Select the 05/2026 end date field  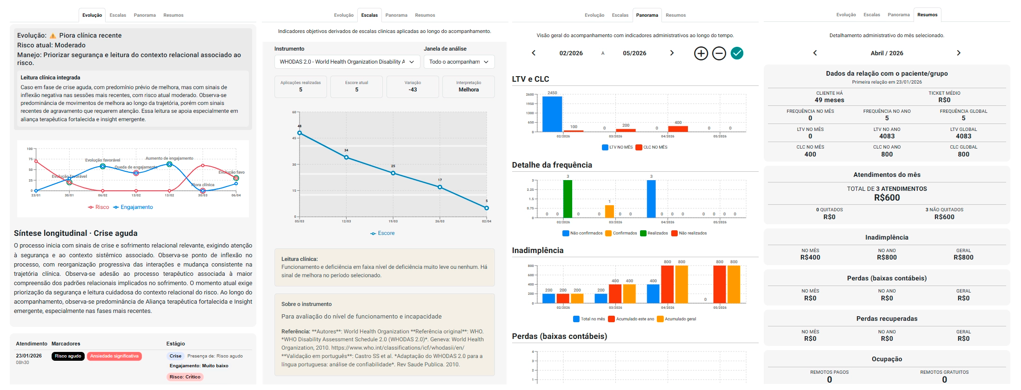coord(634,53)
